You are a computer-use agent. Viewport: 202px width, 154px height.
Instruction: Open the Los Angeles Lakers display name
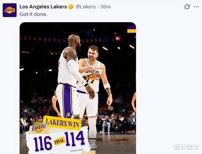pos(43,7)
